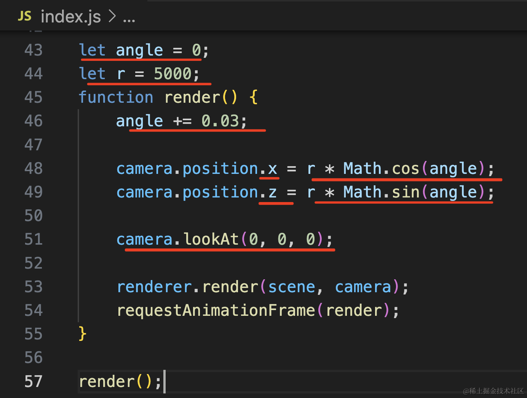
Task: Click line number 51 in gutter
Action: [x=34, y=239]
